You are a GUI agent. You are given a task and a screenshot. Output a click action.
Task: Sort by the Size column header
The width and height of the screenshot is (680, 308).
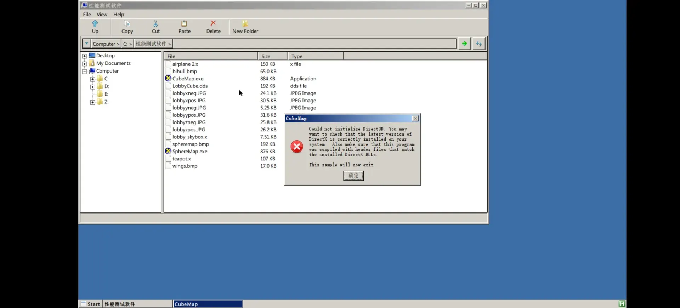pyautogui.click(x=273, y=56)
